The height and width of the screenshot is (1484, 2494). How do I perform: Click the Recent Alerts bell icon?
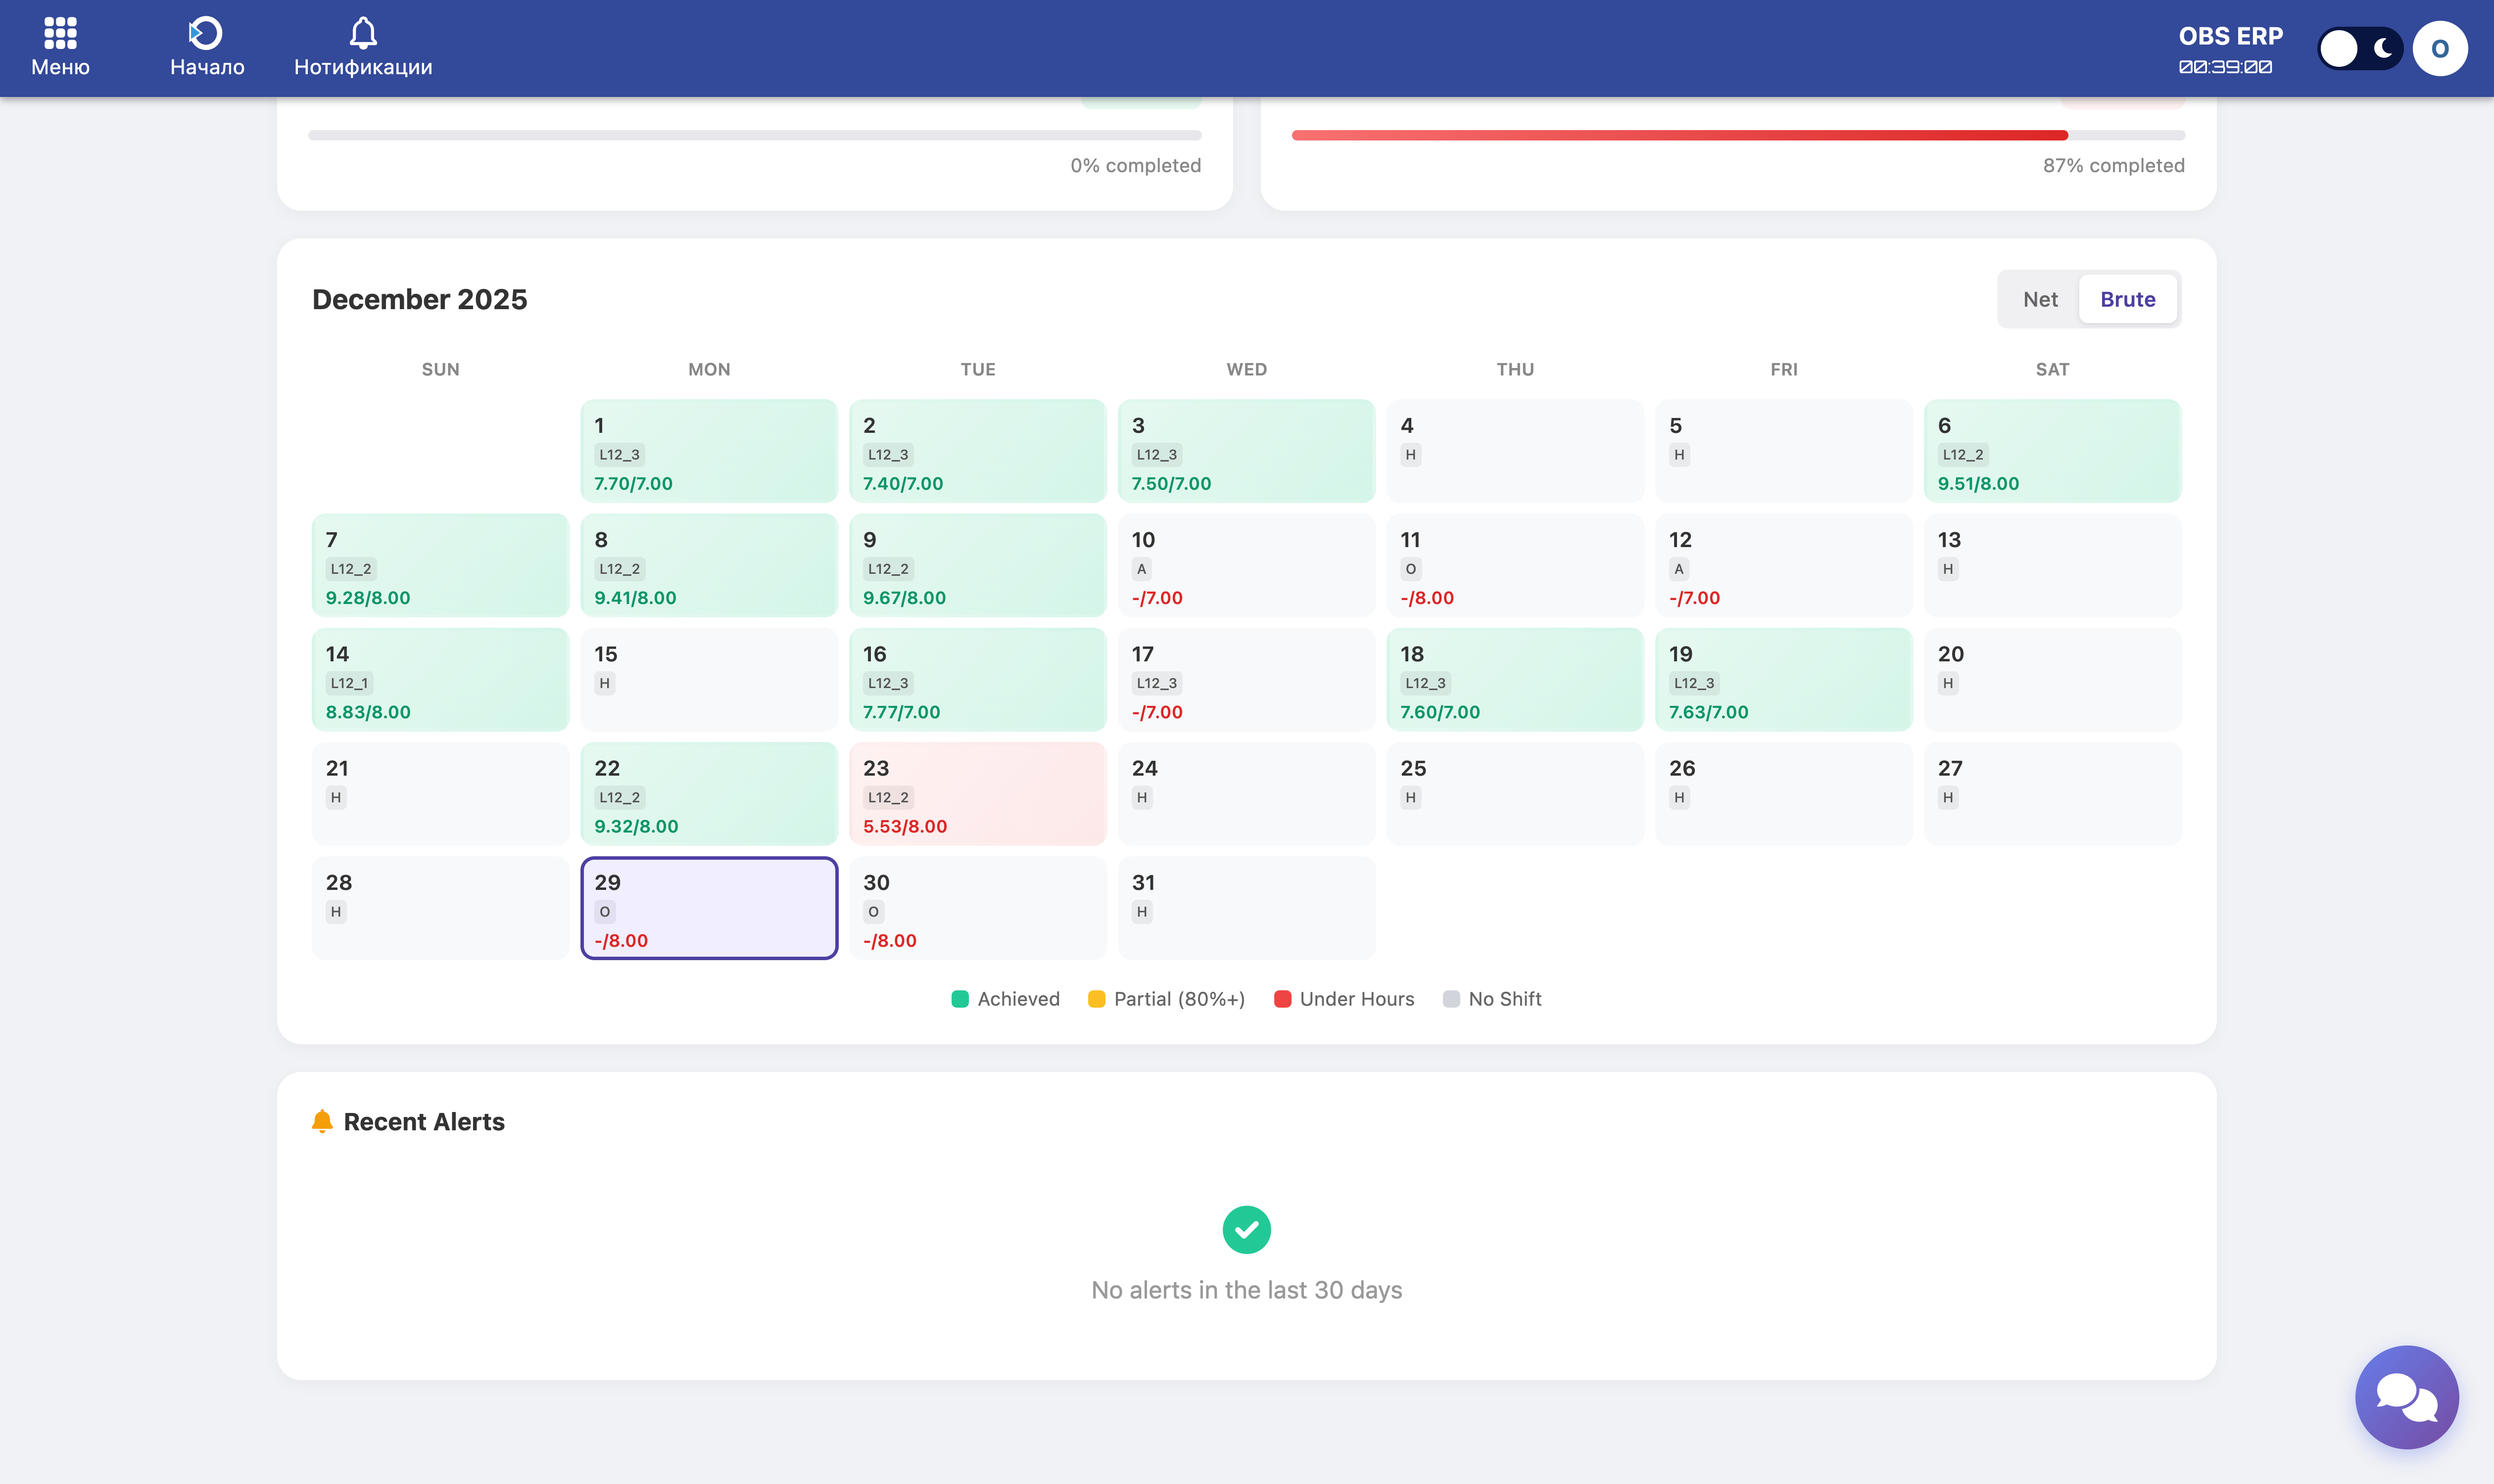[x=322, y=1121]
